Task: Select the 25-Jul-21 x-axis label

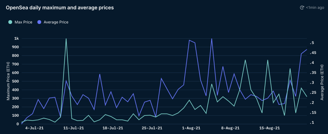Action: point(152,128)
